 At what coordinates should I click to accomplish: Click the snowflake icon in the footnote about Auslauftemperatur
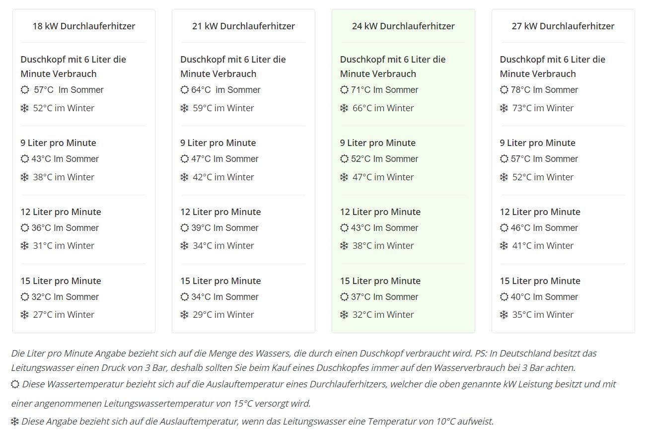pyautogui.click(x=15, y=422)
